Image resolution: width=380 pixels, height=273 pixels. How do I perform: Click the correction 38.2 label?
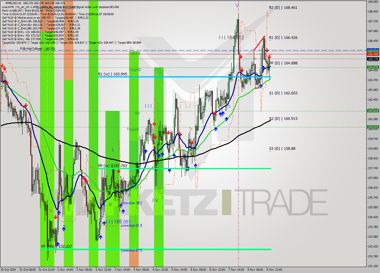(x=132, y=203)
